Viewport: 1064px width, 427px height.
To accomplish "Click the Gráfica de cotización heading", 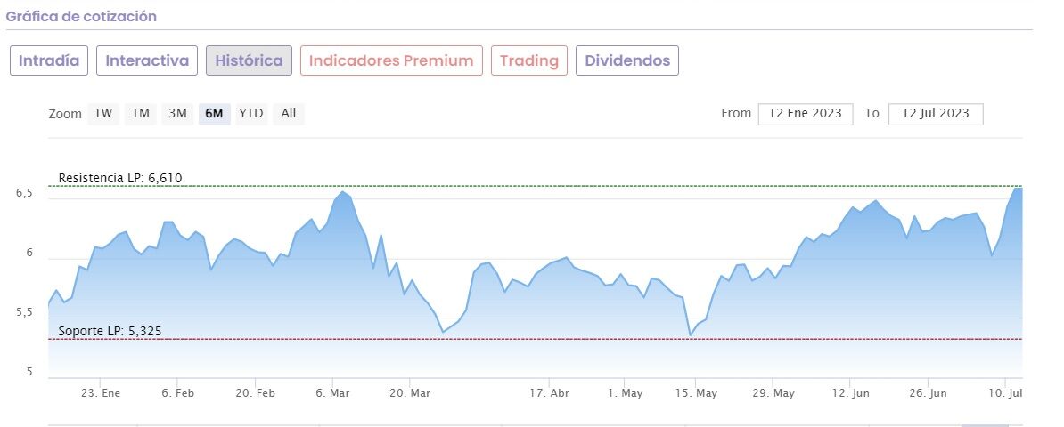I will point(81,17).
